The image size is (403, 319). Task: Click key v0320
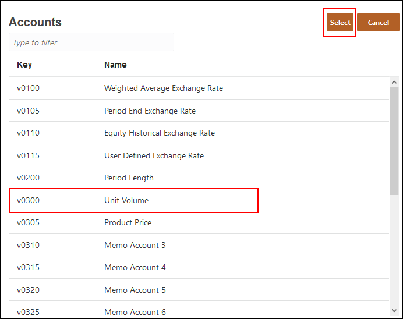coord(29,290)
